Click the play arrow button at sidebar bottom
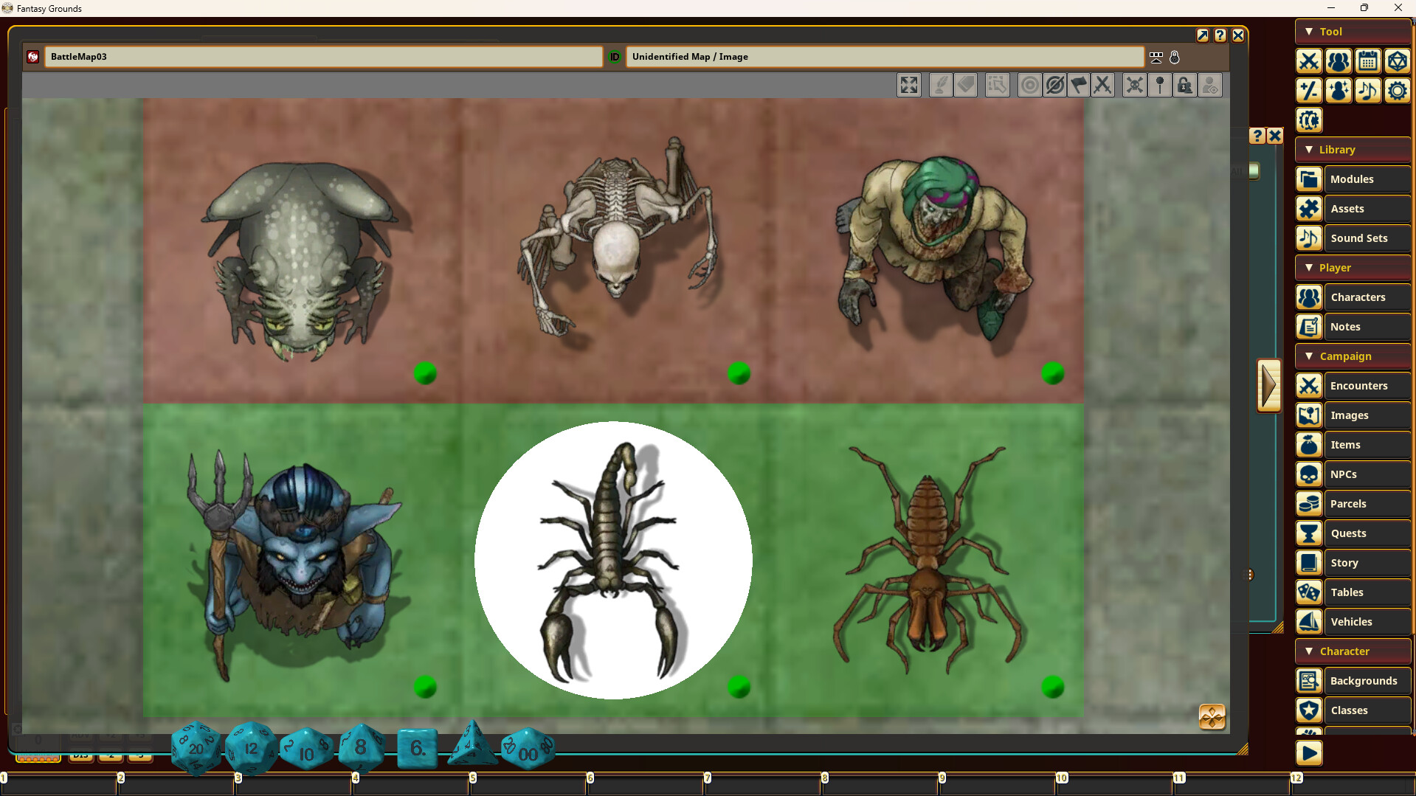 (1309, 753)
